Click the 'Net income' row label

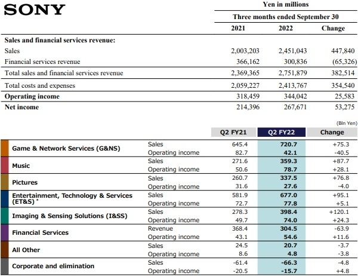21,107
